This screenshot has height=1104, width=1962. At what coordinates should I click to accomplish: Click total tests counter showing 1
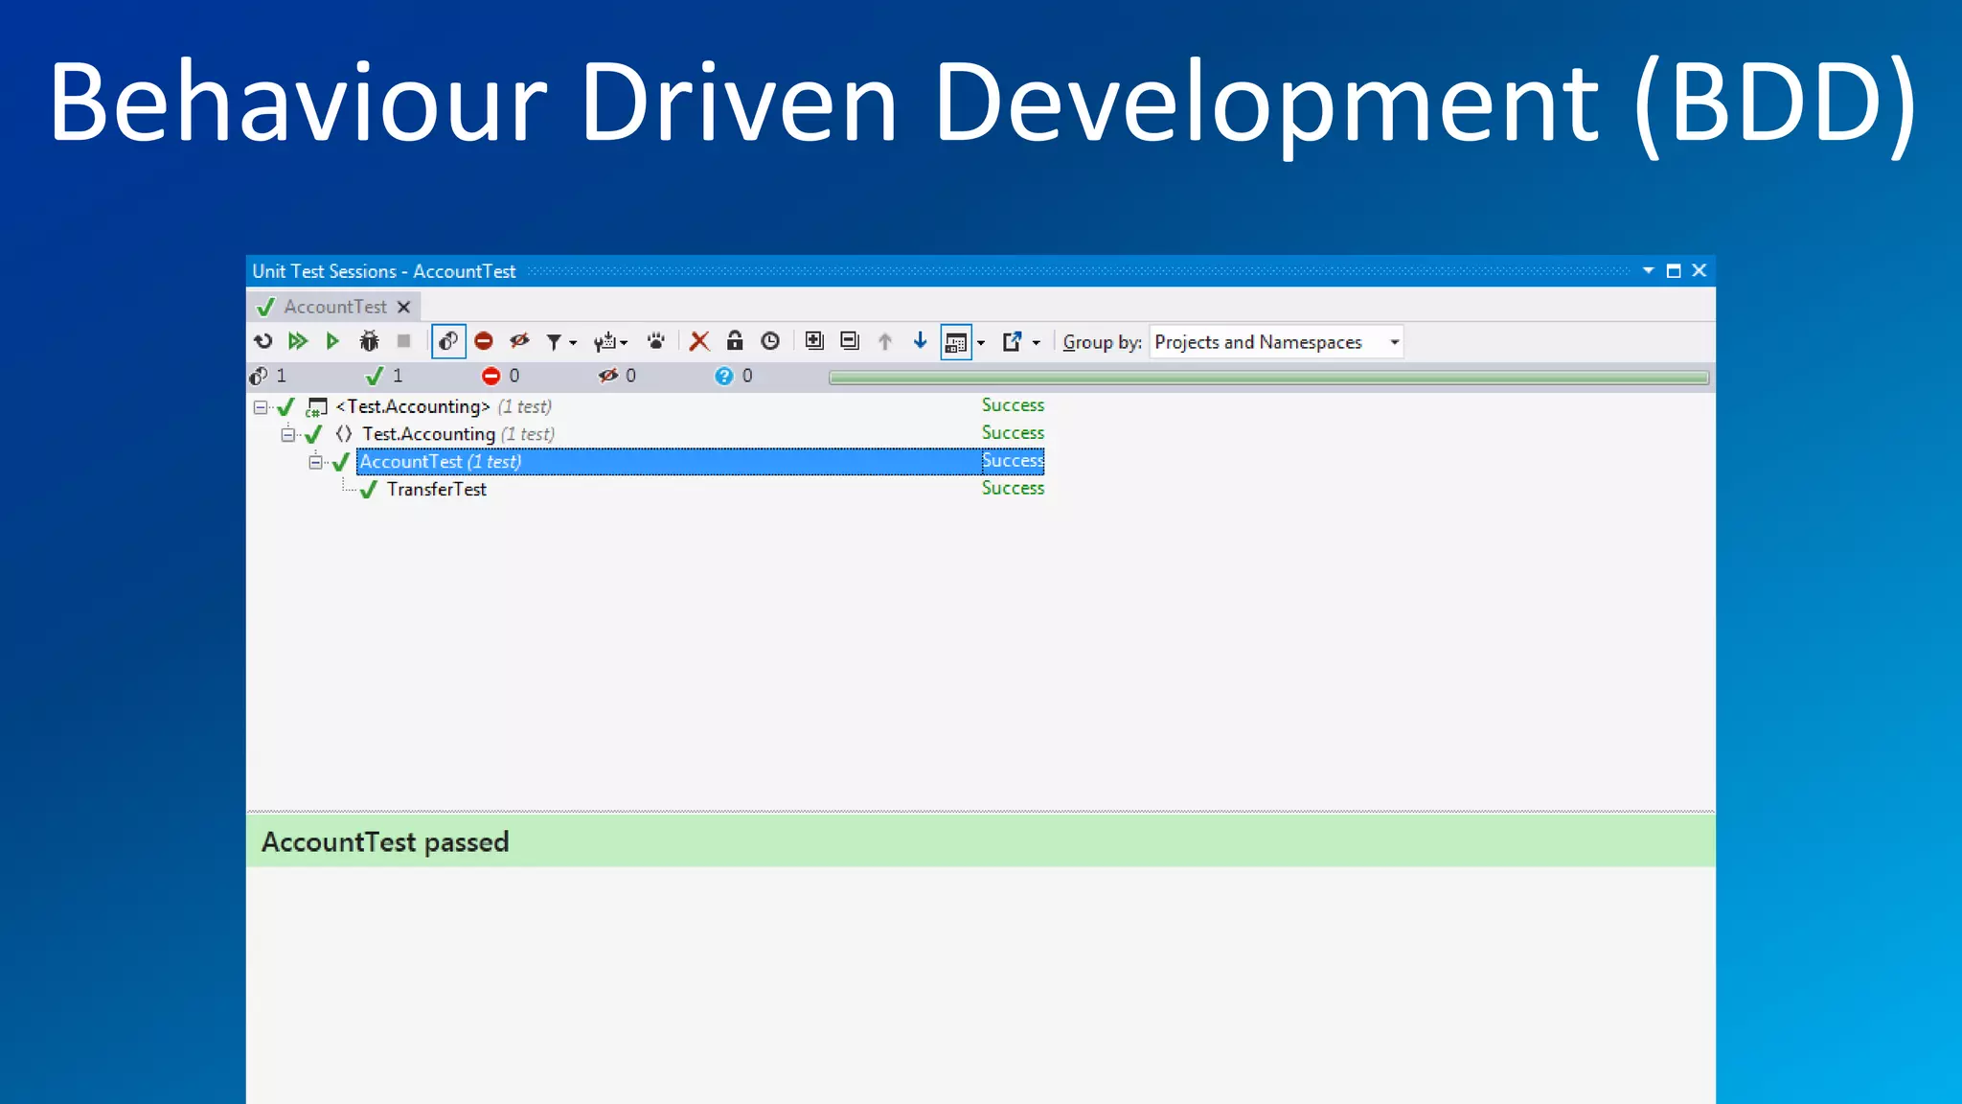(268, 376)
